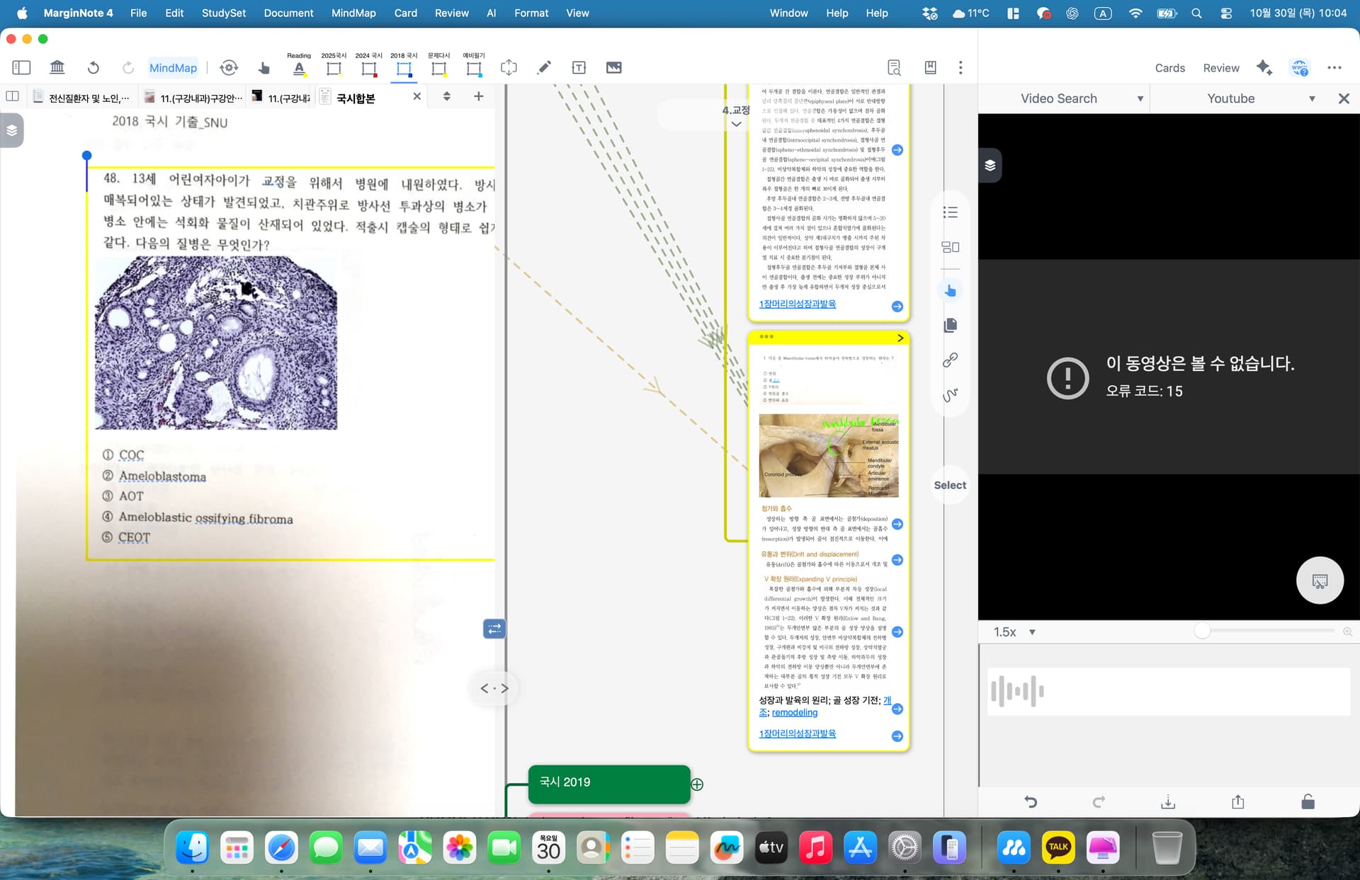Toggle MindMap mode button

click(x=173, y=67)
